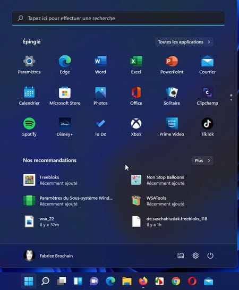
Task: Open the Widgets panel from the taskbar
Action: pos(78,281)
